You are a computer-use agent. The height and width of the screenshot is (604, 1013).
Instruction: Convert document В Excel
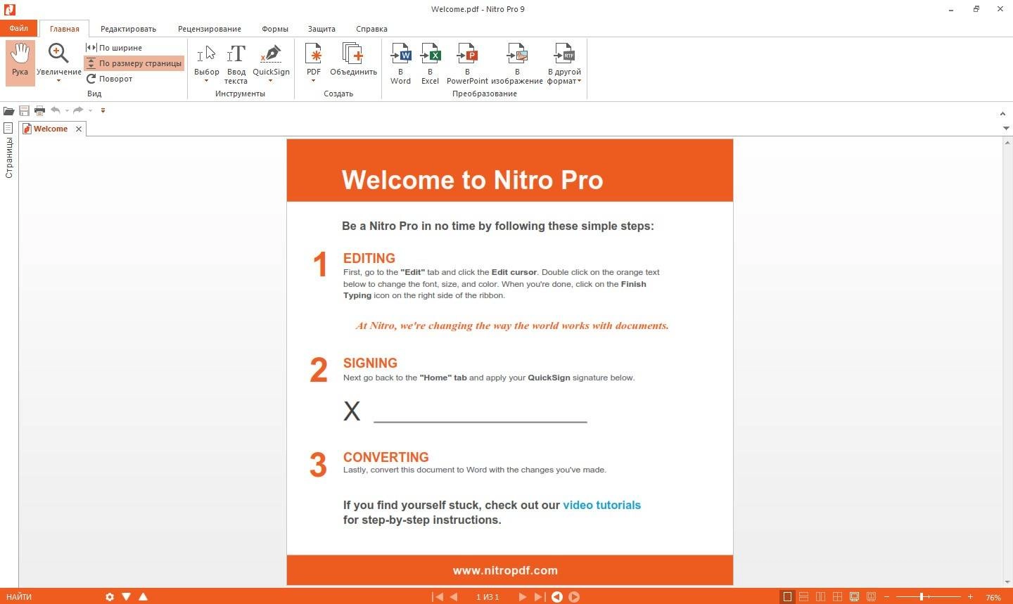coord(430,63)
